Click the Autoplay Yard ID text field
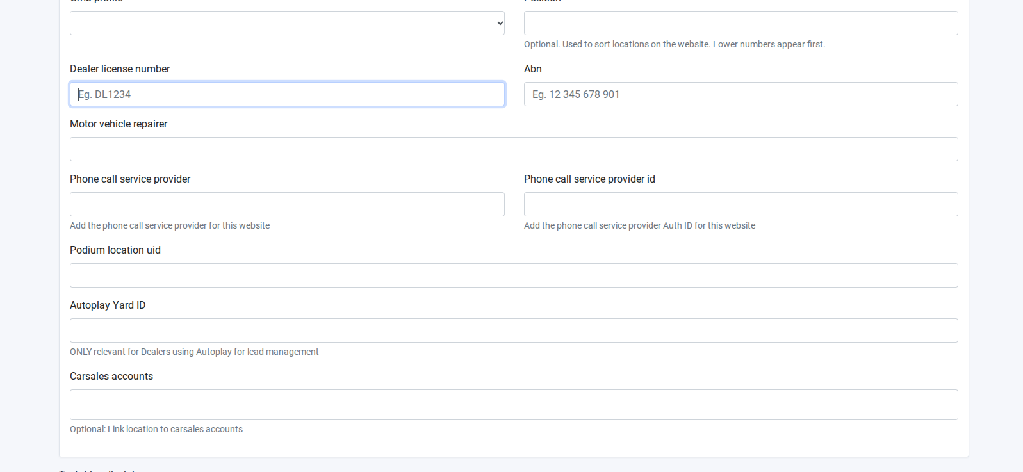Screen dimensions: 1023x472 (x=514, y=330)
